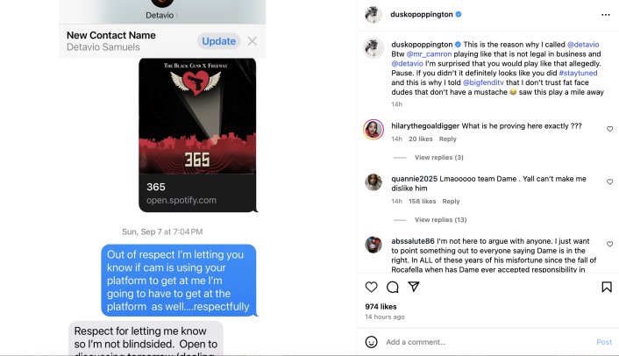Share post using paper plane icon
The image size is (619, 356).
(x=413, y=287)
